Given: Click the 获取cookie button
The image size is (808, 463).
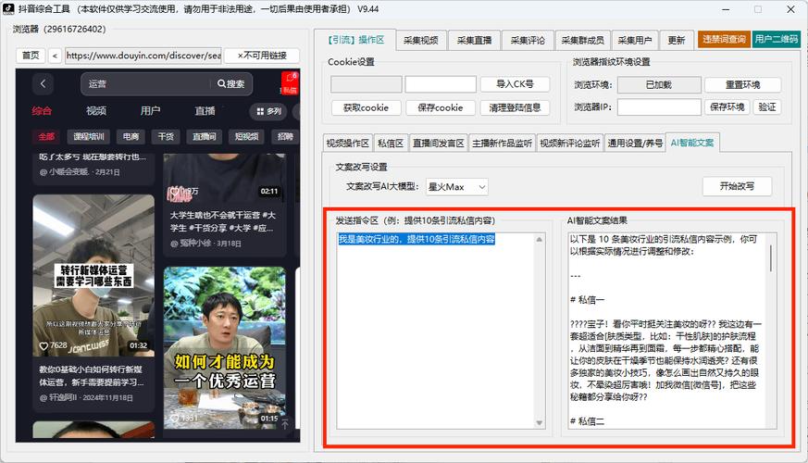Looking at the screenshot, I should 366,107.
